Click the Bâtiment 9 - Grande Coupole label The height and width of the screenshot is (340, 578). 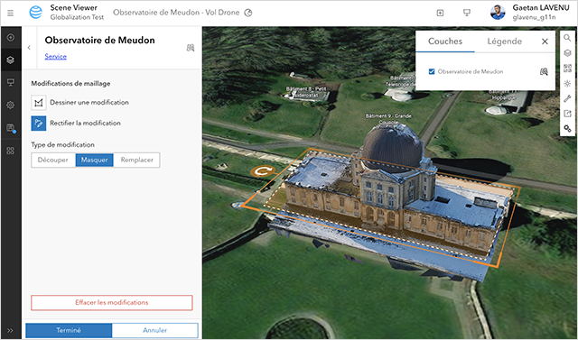[x=388, y=118]
